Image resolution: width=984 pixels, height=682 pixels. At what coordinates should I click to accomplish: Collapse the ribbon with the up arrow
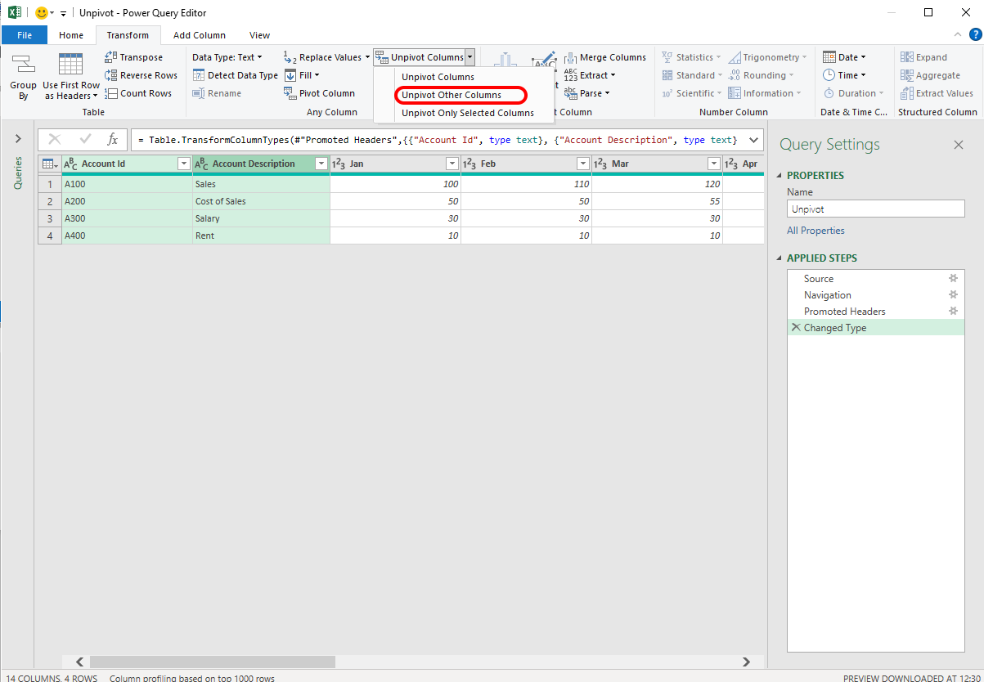pyautogui.click(x=959, y=34)
